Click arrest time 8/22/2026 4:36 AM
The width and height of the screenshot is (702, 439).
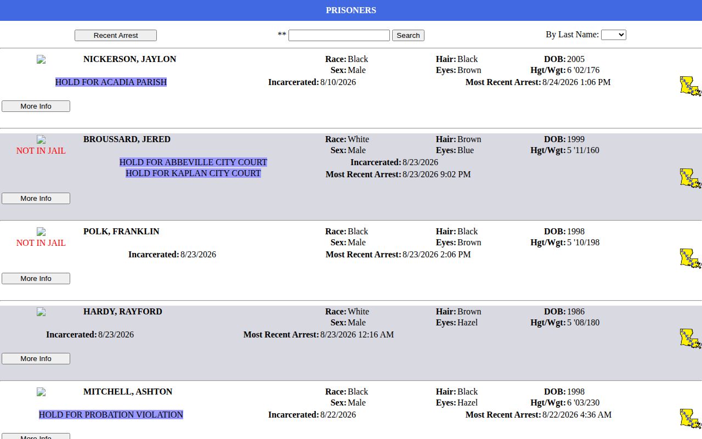(x=577, y=415)
